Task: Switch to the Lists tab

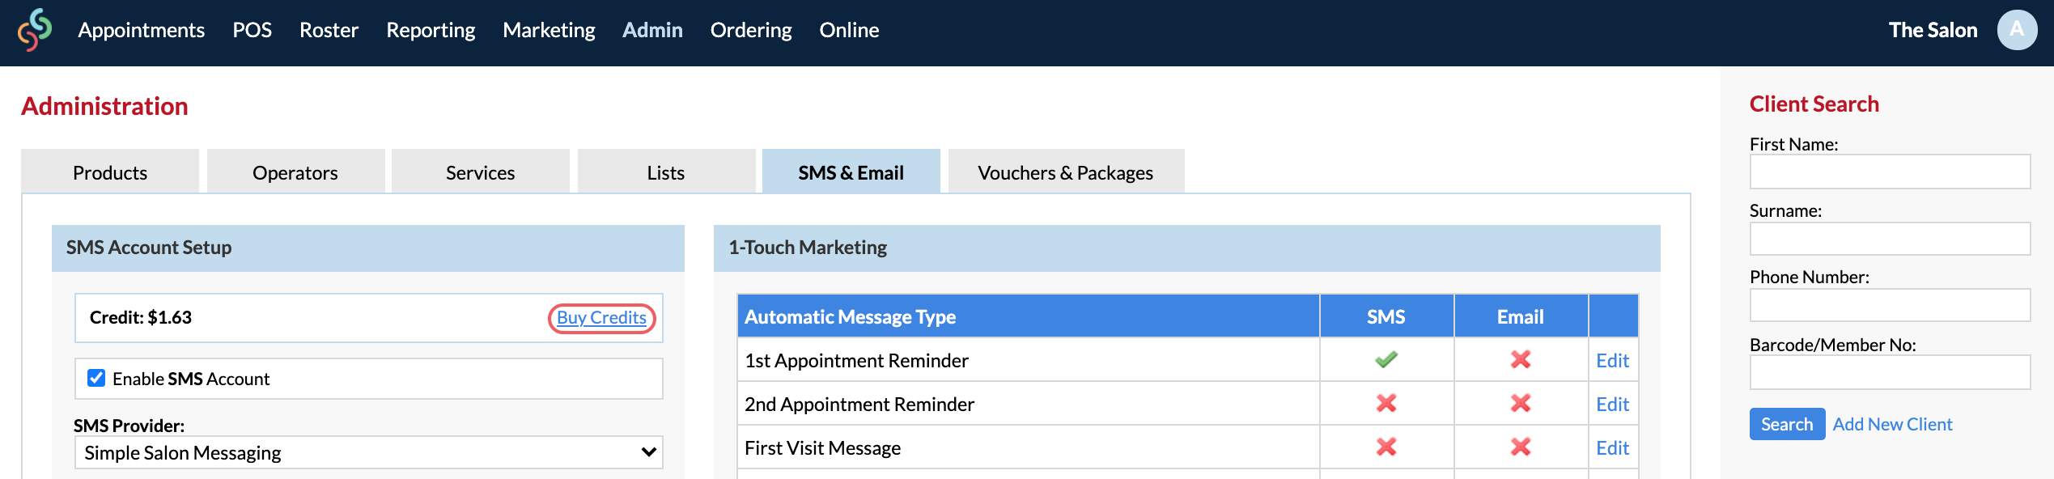Action: (666, 172)
